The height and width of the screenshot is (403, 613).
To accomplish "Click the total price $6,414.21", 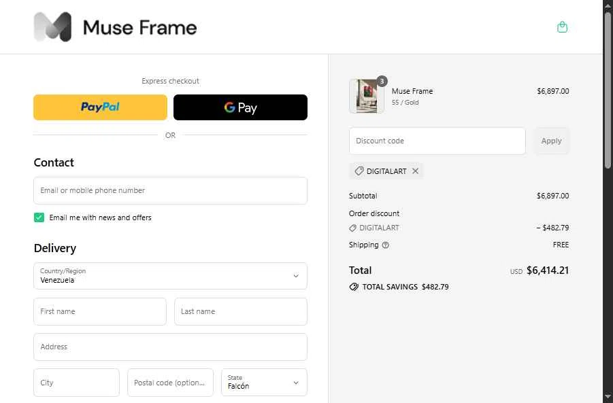I will 548,270.
